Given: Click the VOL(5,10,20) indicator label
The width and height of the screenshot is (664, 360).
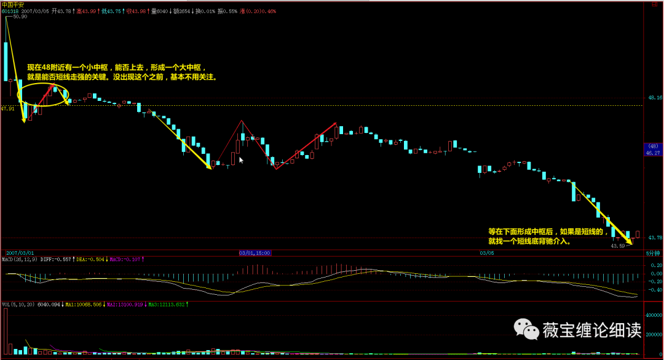Looking at the screenshot, I should point(18,305).
